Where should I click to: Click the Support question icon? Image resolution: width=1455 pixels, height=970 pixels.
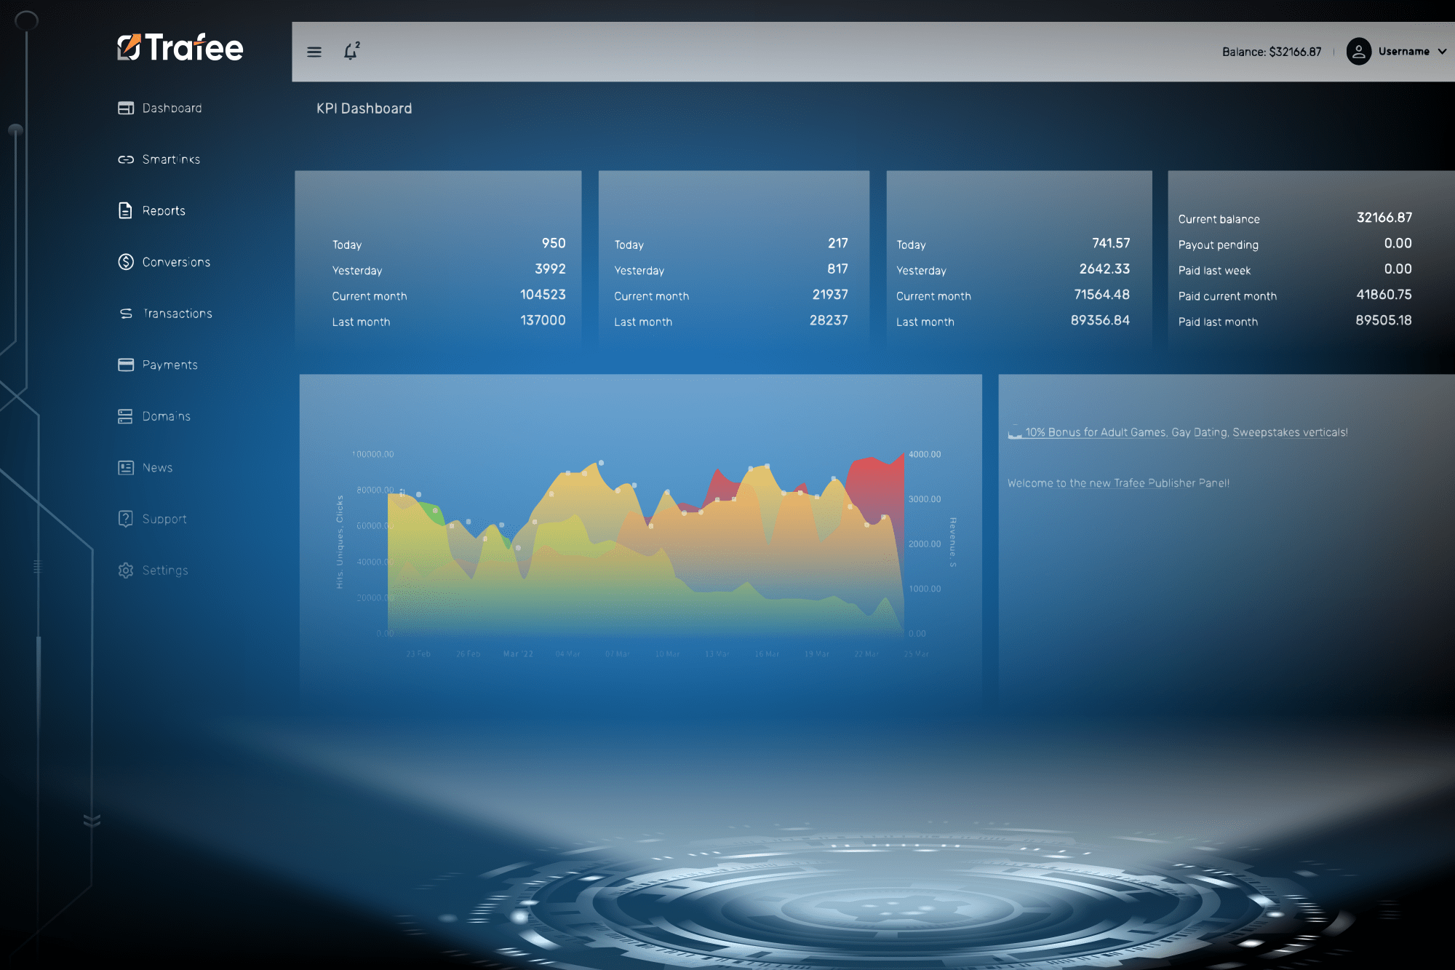coord(125,519)
